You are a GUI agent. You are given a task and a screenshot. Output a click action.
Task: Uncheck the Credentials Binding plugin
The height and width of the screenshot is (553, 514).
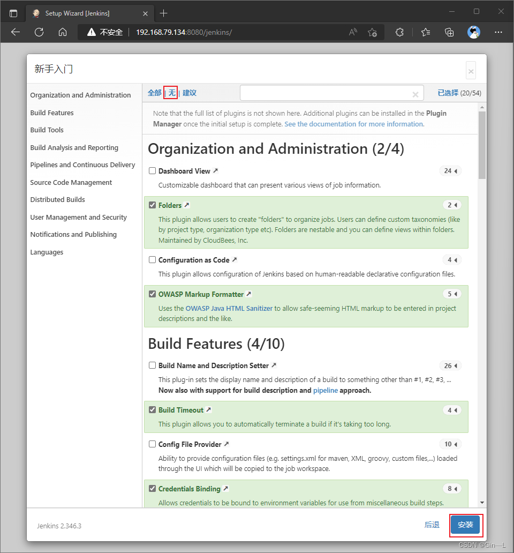(152, 489)
